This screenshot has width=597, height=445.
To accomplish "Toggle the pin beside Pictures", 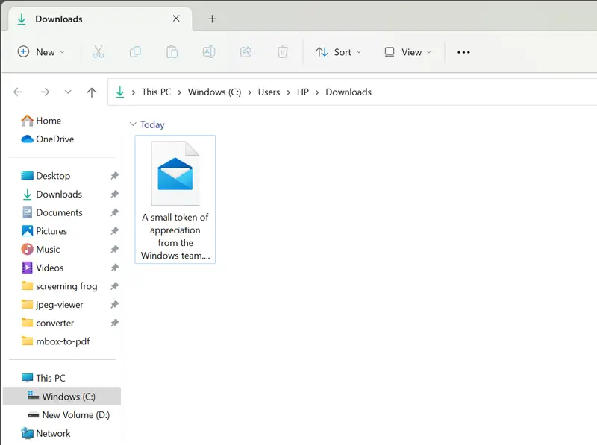I will [x=114, y=231].
